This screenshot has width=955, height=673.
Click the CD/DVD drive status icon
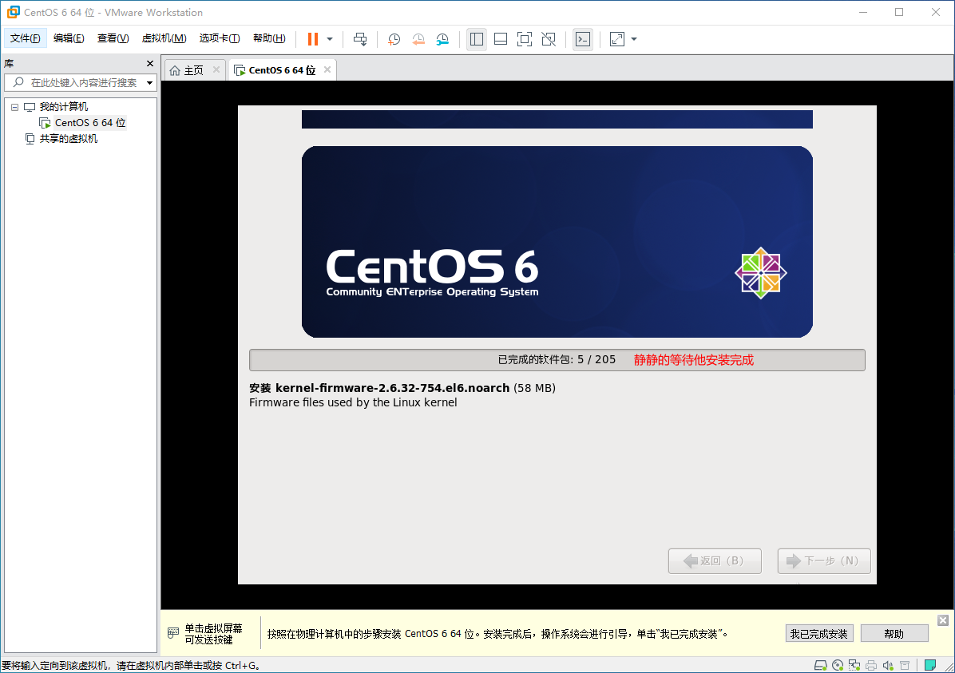click(x=838, y=666)
